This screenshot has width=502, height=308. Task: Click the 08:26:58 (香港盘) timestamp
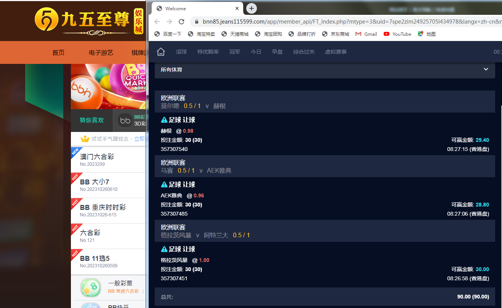(468, 278)
